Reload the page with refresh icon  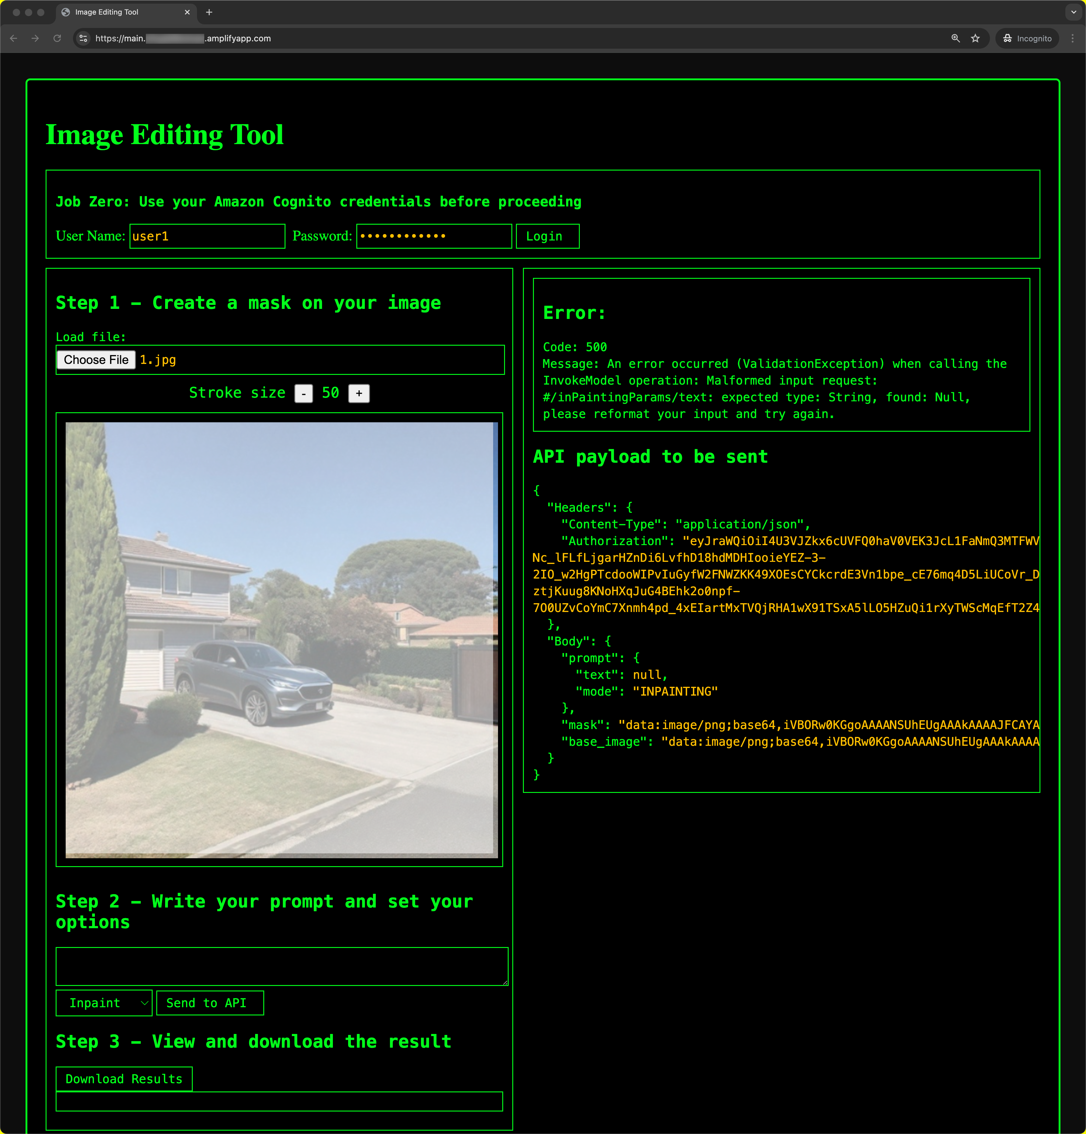click(57, 38)
